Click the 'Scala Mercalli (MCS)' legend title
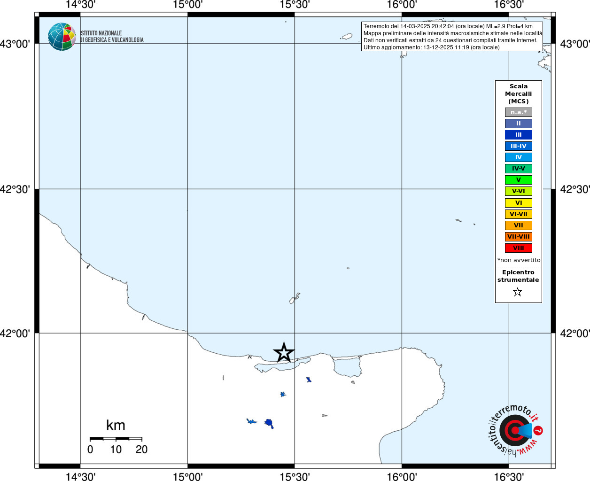Screen dimensions: 590x481 point(519,94)
